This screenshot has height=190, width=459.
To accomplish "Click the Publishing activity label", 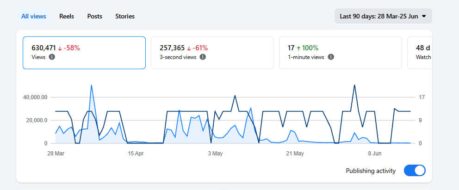I will (x=371, y=171).
